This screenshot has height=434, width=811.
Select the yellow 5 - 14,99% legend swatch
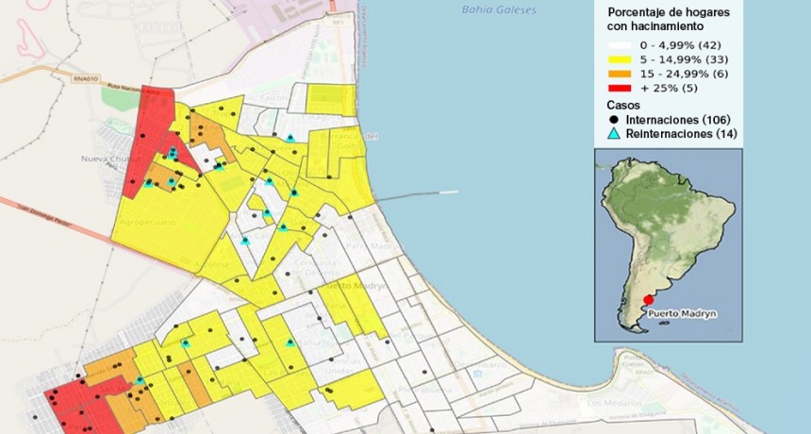pyautogui.click(x=620, y=59)
